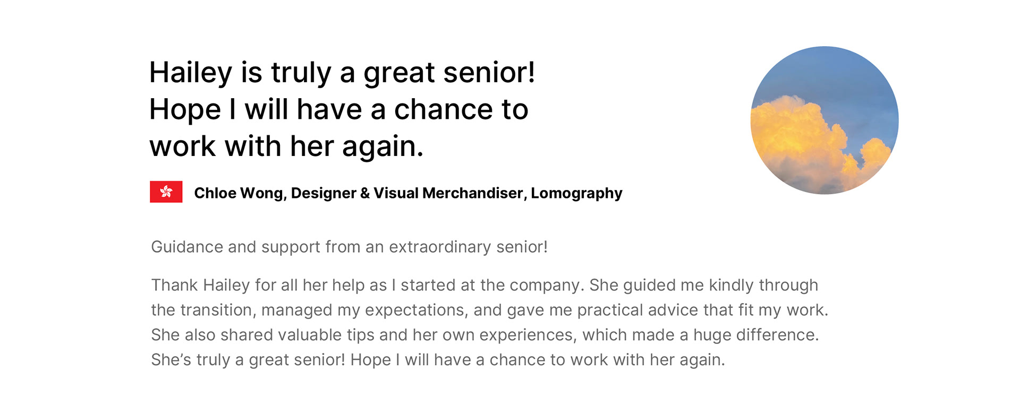The height and width of the screenshot is (415, 1020).
Task: Click the paragraph line starting "She also shared"
Action: tap(484, 335)
